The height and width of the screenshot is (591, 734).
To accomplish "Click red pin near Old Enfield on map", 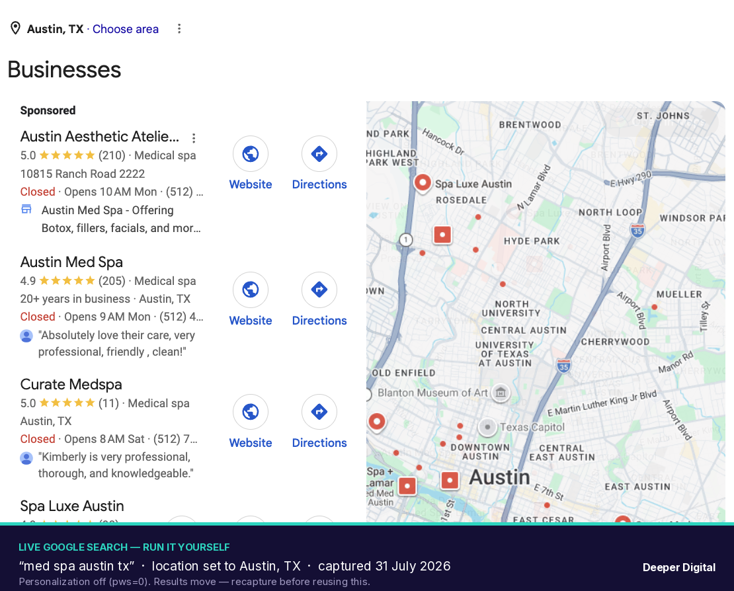I will (377, 422).
